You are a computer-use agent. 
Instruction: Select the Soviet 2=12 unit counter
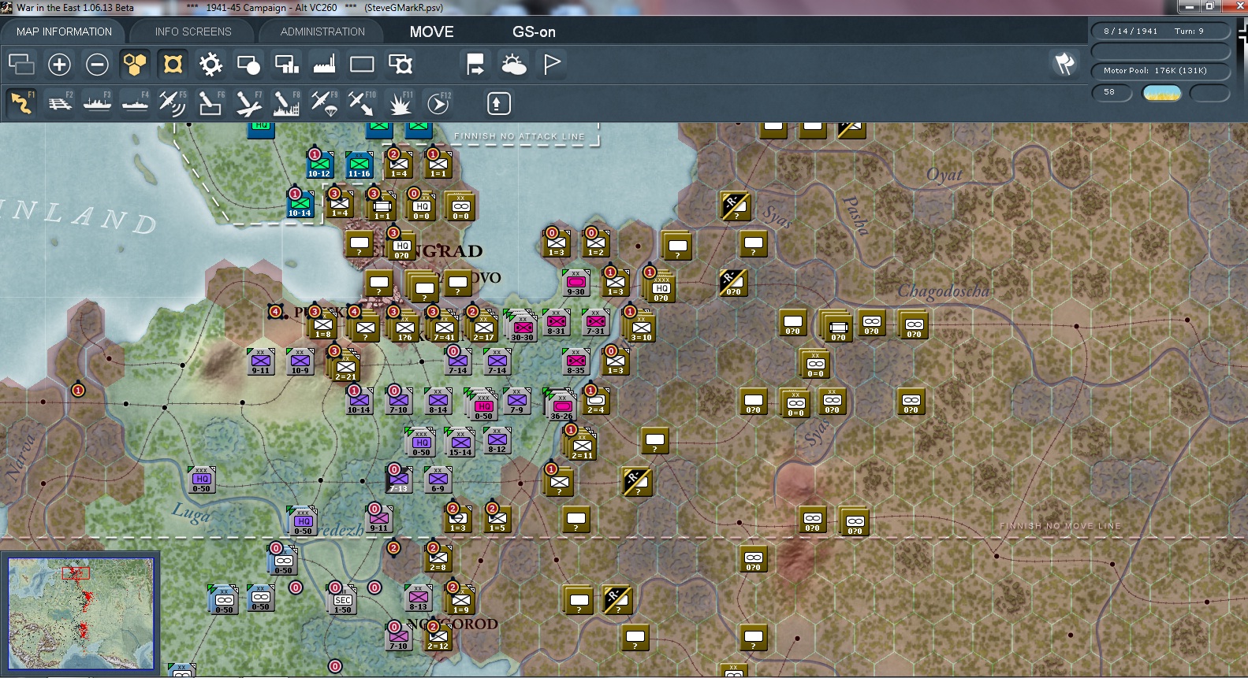point(438,637)
